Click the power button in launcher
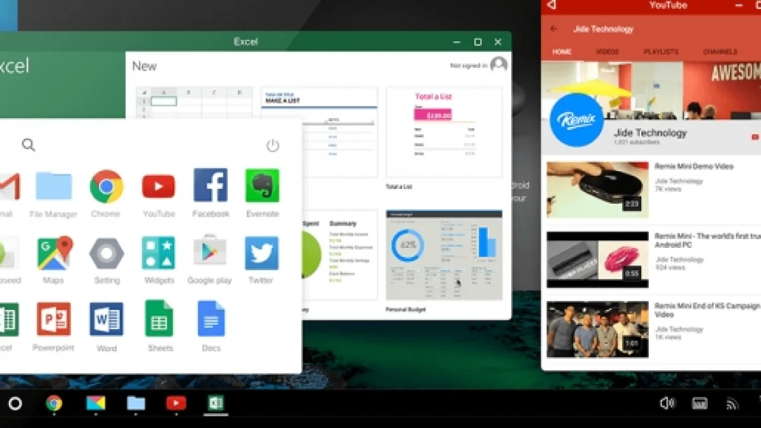Screen dimensions: 761x428 pos(273,145)
